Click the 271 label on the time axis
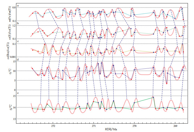This screenshot has height=132, width=194. pos(93,126)
